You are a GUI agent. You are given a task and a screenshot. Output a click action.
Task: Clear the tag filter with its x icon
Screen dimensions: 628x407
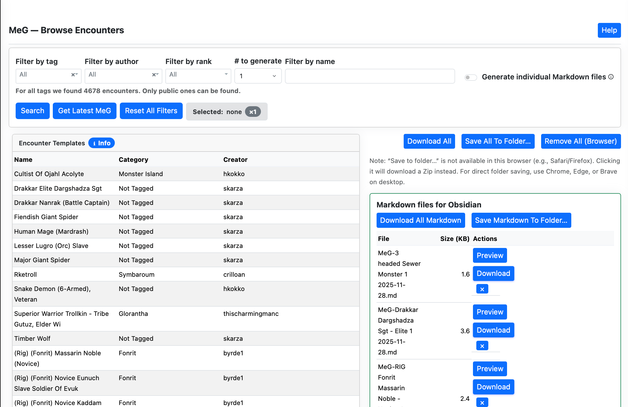click(x=73, y=75)
